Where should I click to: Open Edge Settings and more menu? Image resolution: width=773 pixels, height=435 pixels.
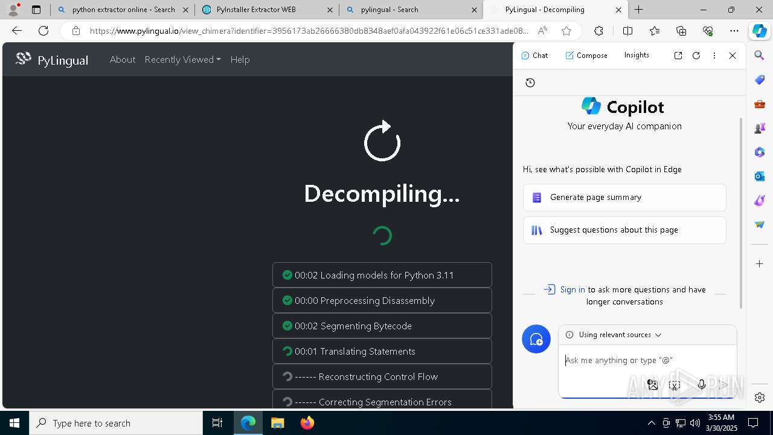click(734, 31)
